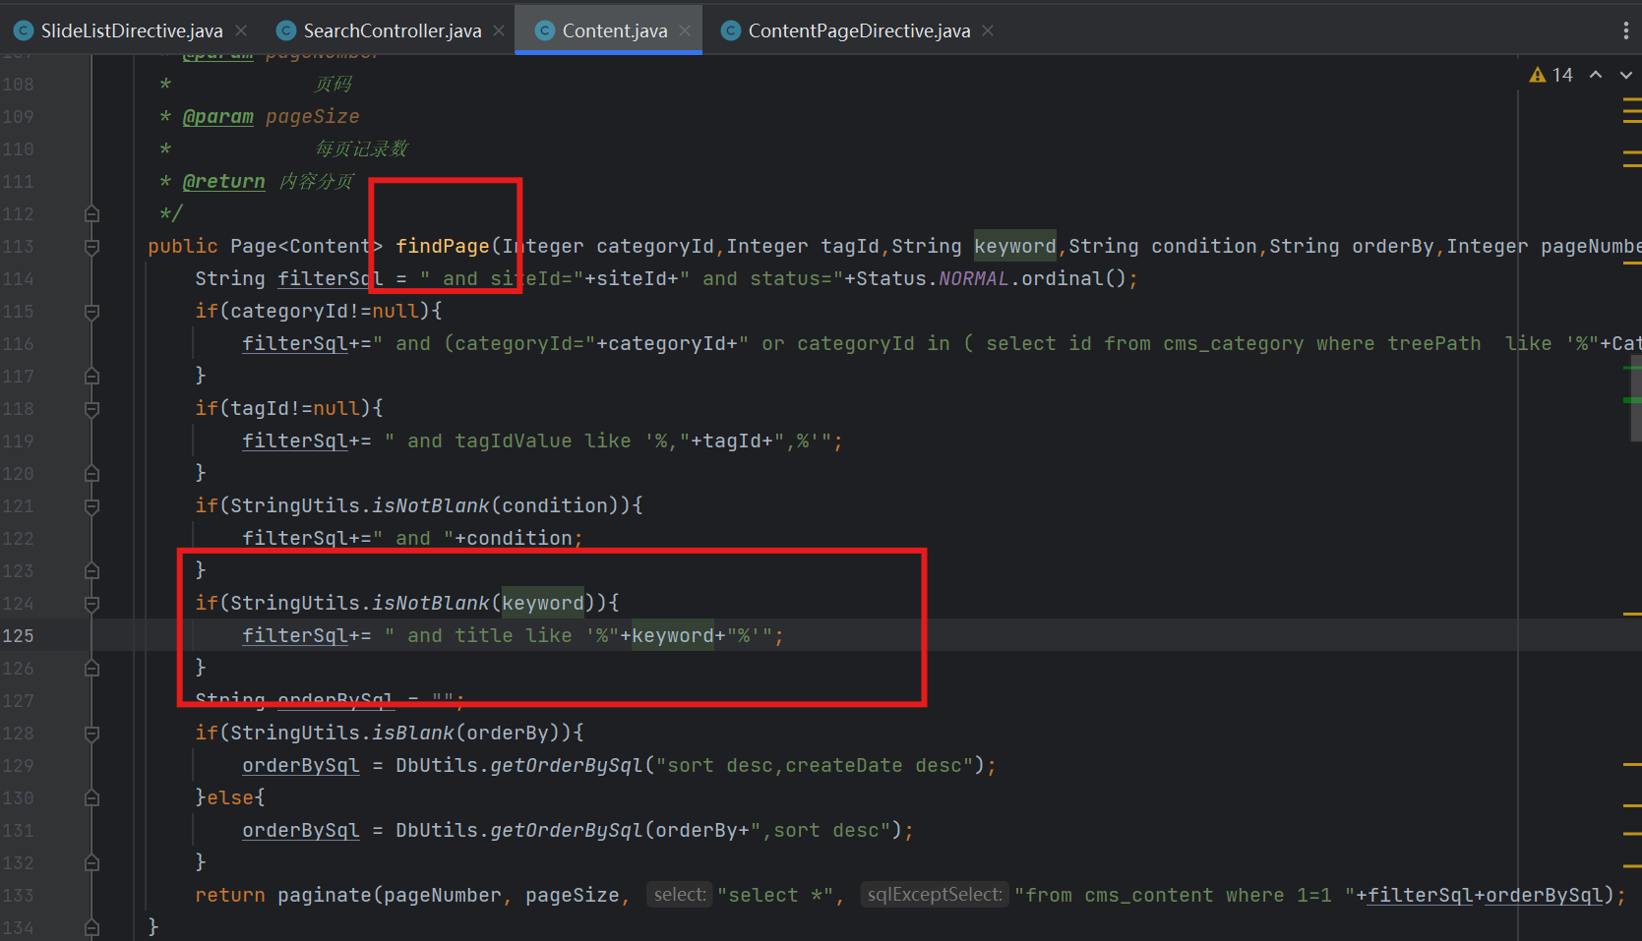Collapse the categoryId if-block at line 115
This screenshot has width=1642, height=941.
(x=91, y=312)
